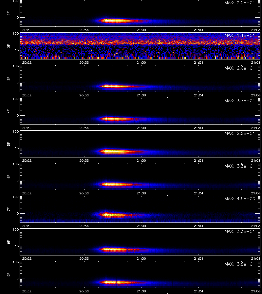The image size is (262, 294).
Task: Click the 2F panel axis label
Action: 9,46
